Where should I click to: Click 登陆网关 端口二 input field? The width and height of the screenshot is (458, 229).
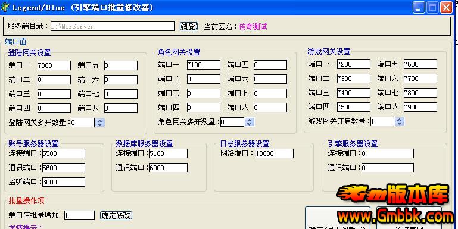[54, 80]
